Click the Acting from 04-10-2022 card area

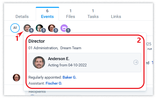pos(85,63)
